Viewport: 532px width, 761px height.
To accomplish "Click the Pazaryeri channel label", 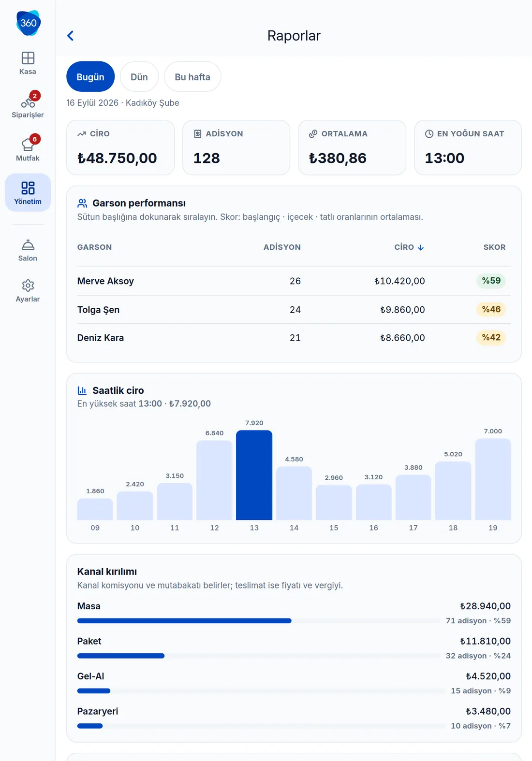I will [x=98, y=711].
